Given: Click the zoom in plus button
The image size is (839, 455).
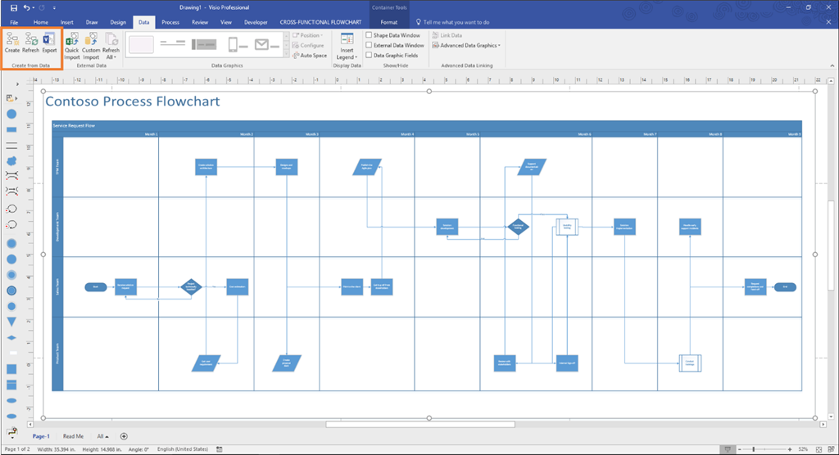Looking at the screenshot, I should (x=790, y=449).
